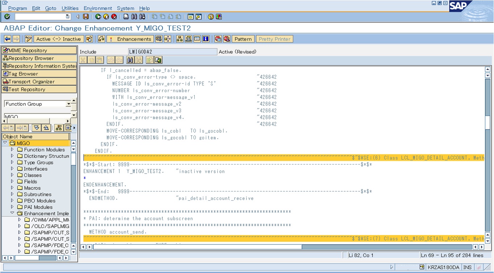Click inside the Include field showing LMIGODA2

coord(172,51)
